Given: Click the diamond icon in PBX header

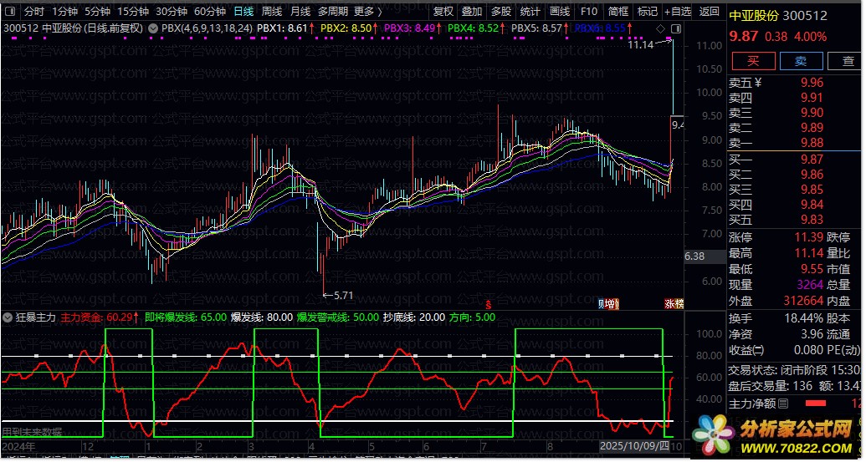Looking at the screenshot, I should point(661,28).
